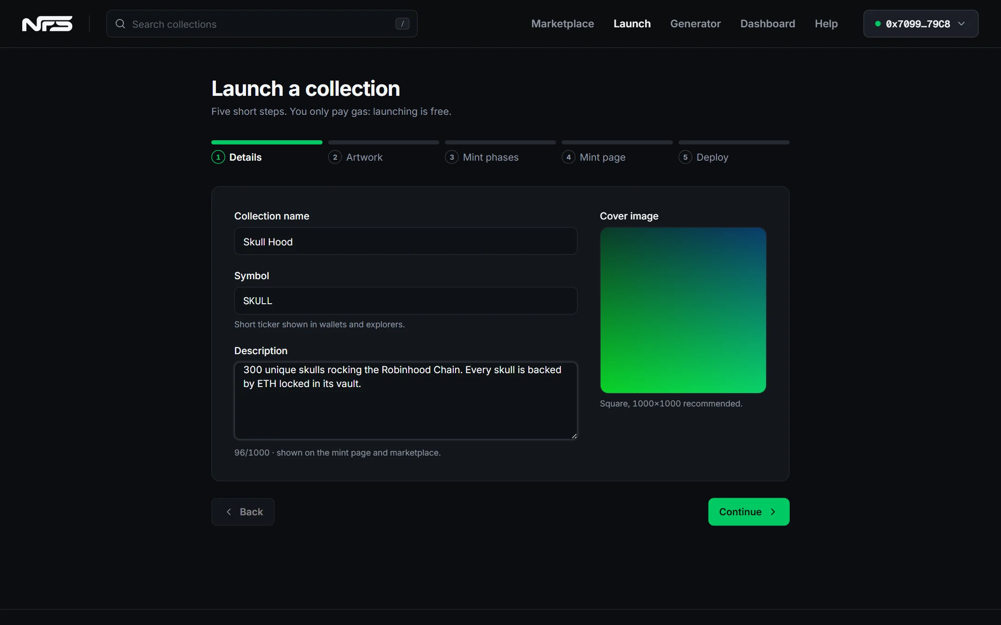Click the step 1 circle icon

pyautogui.click(x=218, y=157)
